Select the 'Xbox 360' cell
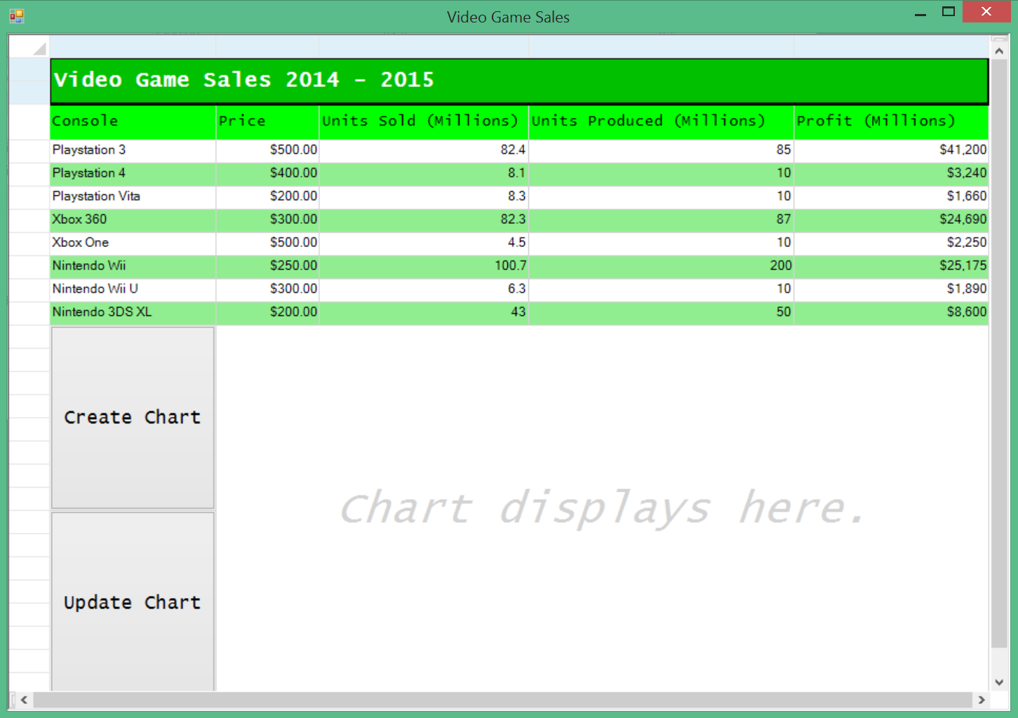 (x=133, y=220)
